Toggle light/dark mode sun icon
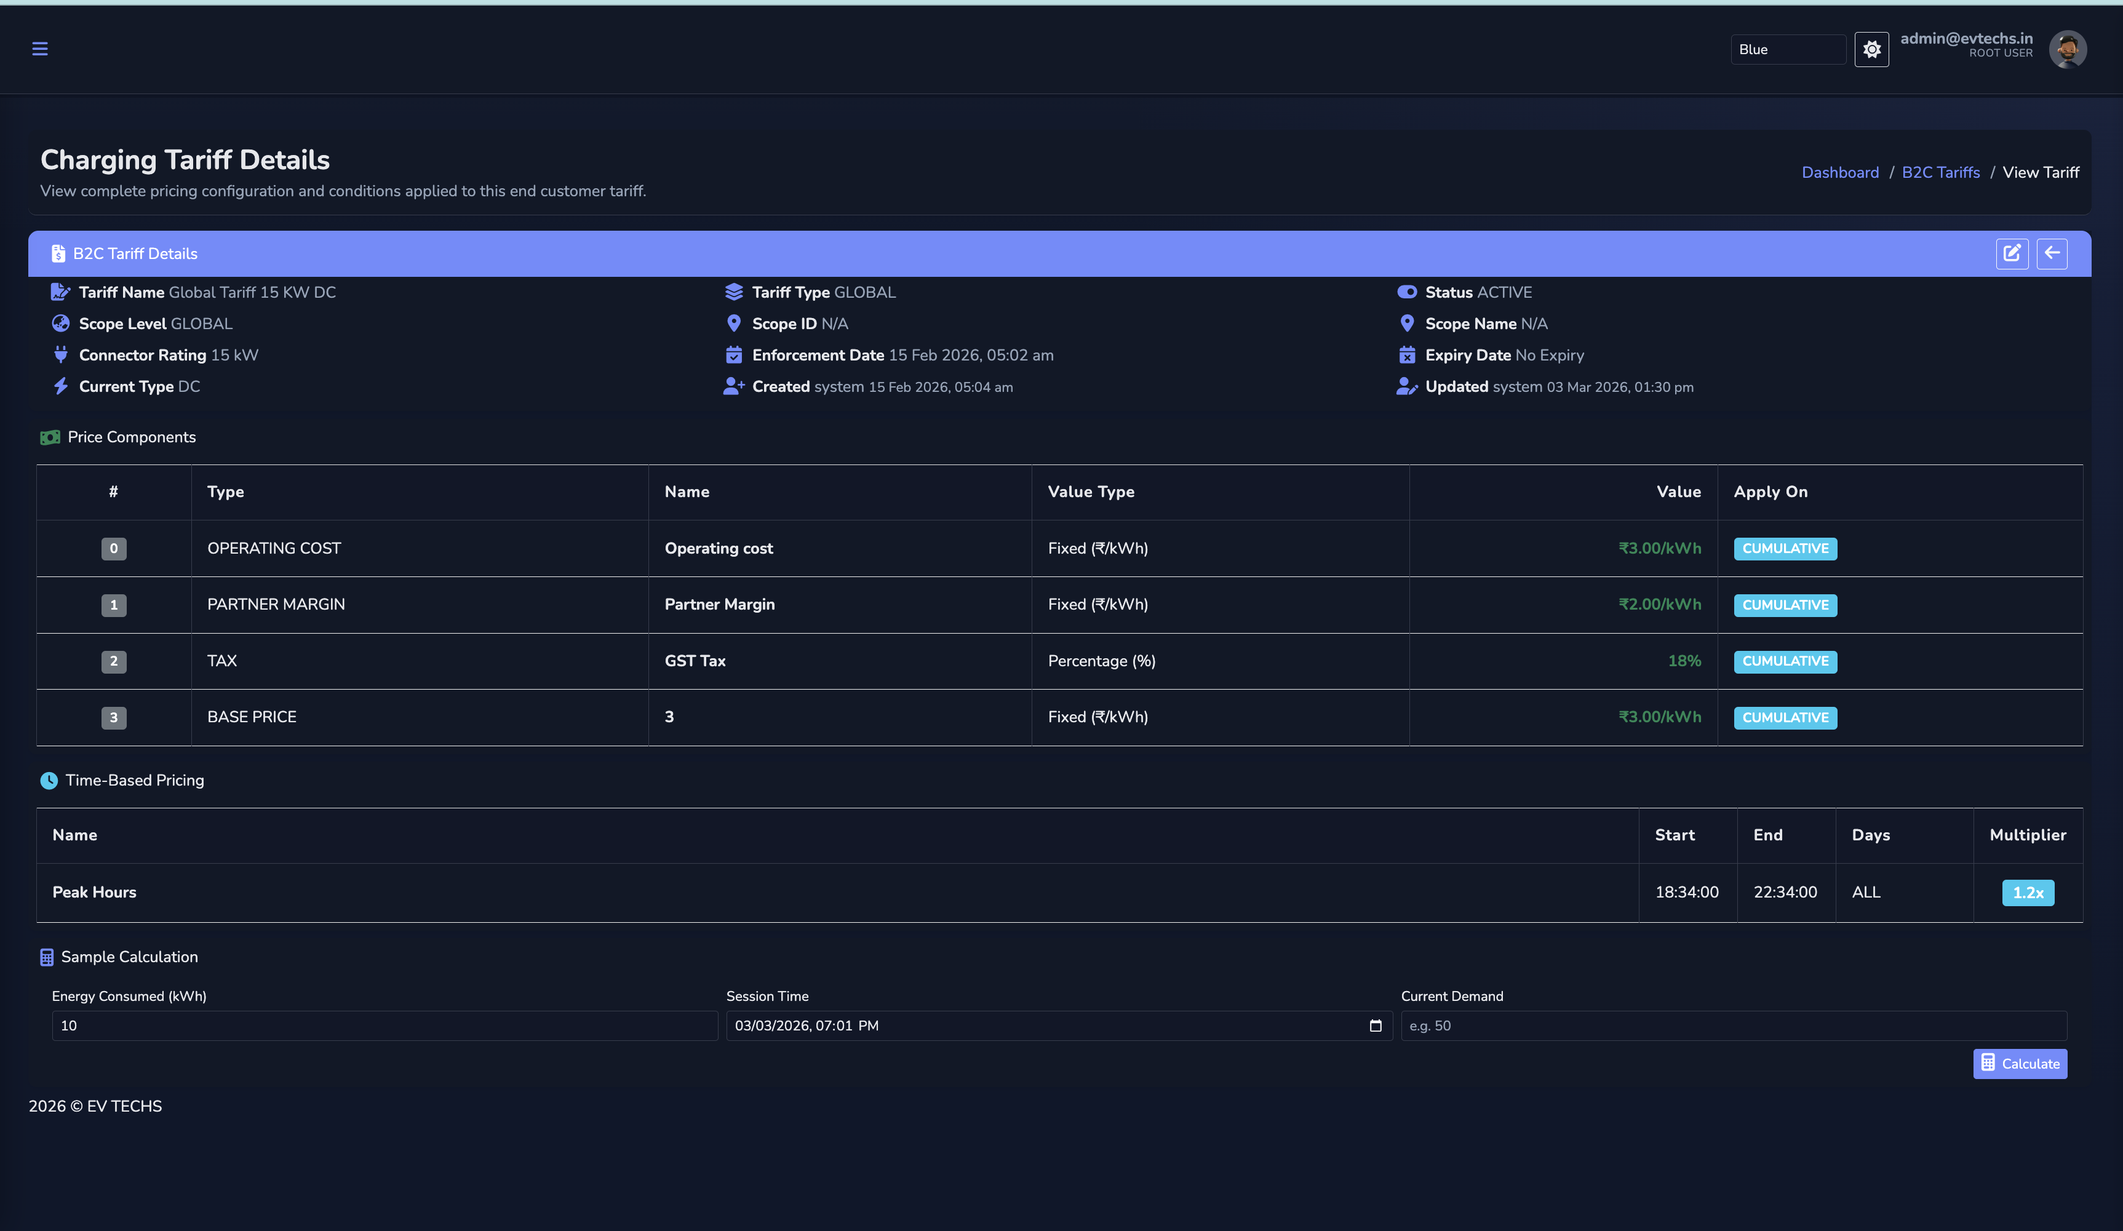This screenshot has height=1231, width=2123. (x=1871, y=50)
